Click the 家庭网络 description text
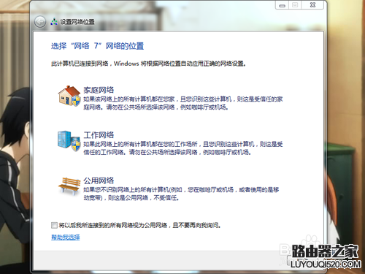This screenshot has width=365, height=274. (x=183, y=103)
